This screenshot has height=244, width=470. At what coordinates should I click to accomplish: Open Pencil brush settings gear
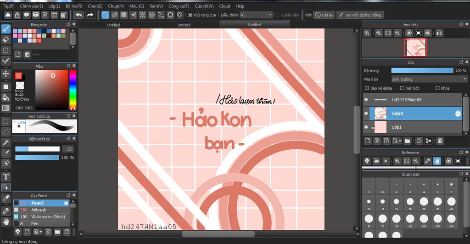tap(66, 203)
